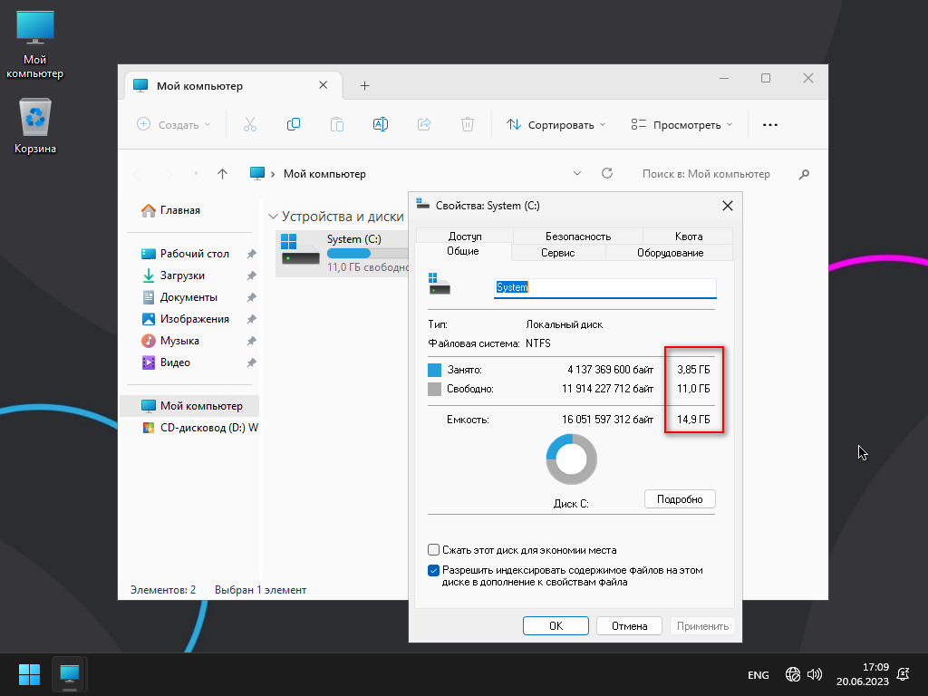
Task: Close the 'Свойства: System (C:)' dialog
Action: click(728, 206)
